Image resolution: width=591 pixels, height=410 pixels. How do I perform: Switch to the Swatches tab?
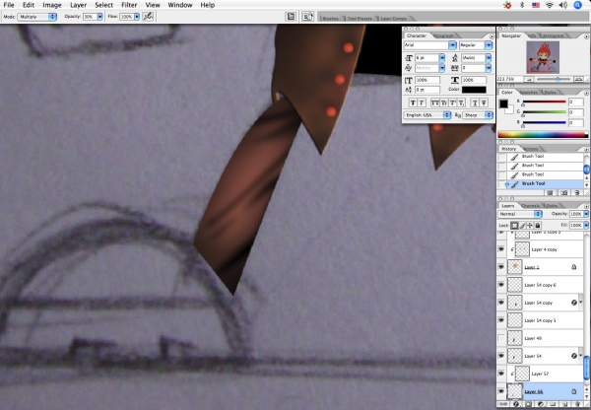tap(528, 93)
